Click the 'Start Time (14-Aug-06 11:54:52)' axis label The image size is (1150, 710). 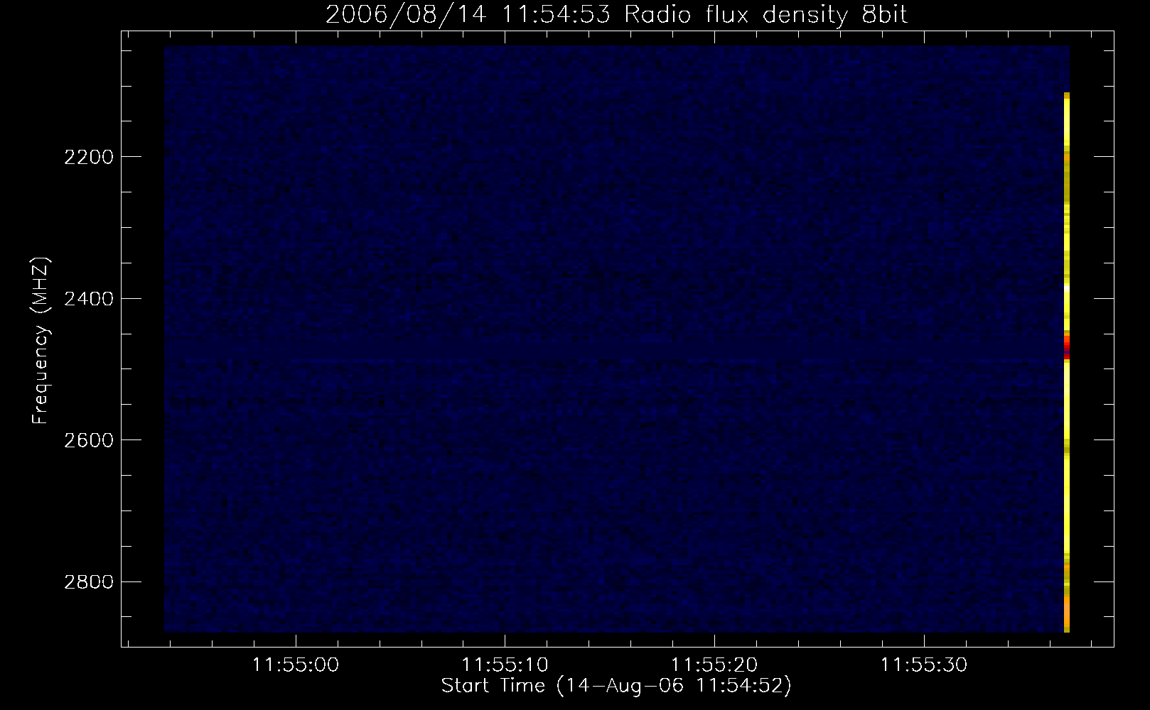(616, 686)
